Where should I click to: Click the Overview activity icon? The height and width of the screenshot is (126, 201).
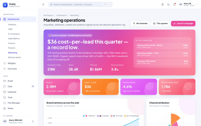point(5,69)
